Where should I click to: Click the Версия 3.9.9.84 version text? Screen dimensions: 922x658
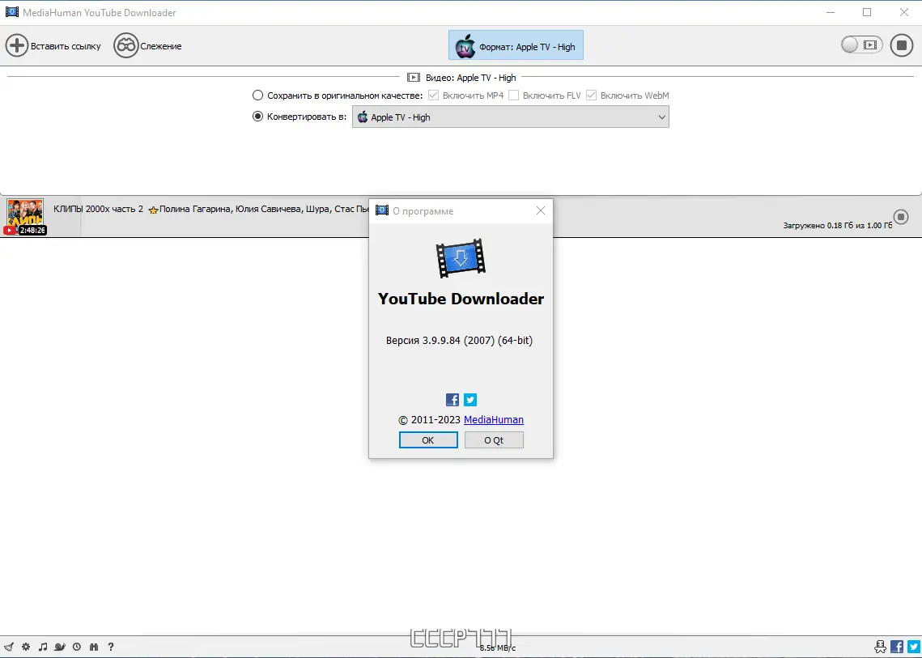(459, 341)
